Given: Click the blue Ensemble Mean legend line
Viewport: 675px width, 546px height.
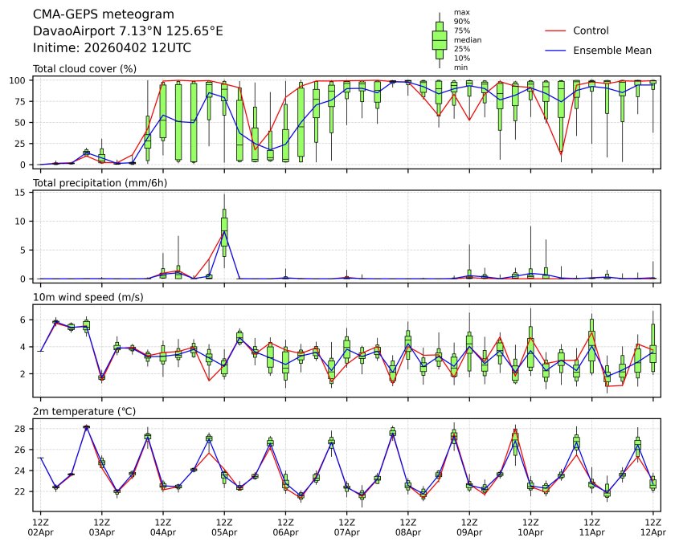Looking at the screenshot, I should point(556,51).
